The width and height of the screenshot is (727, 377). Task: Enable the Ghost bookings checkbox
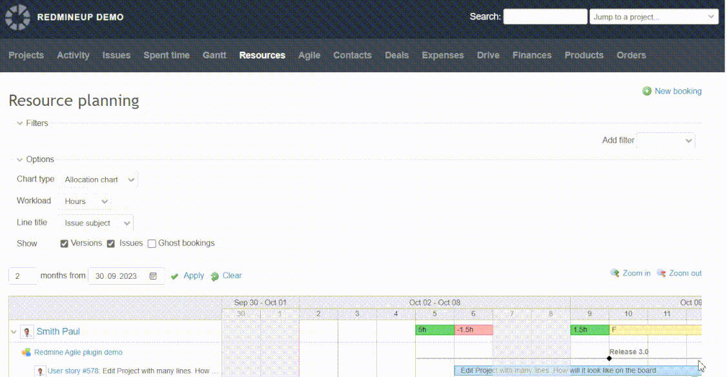152,244
